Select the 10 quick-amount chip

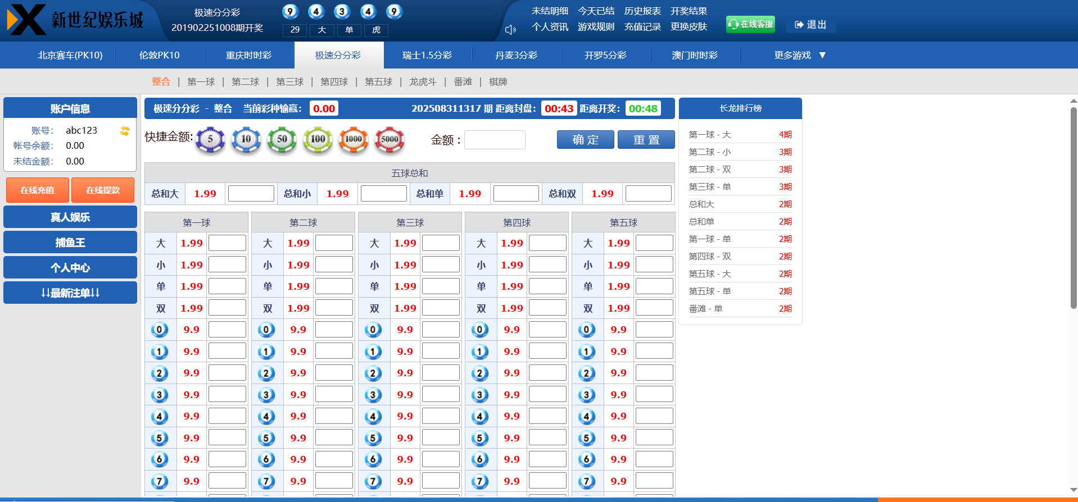[246, 139]
